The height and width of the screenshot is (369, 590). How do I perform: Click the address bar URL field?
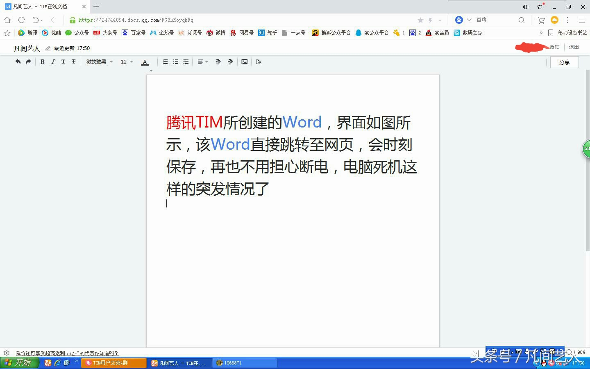[164, 20]
